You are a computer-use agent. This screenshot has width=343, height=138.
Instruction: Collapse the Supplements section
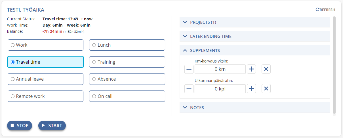click(x=255, y=50)
